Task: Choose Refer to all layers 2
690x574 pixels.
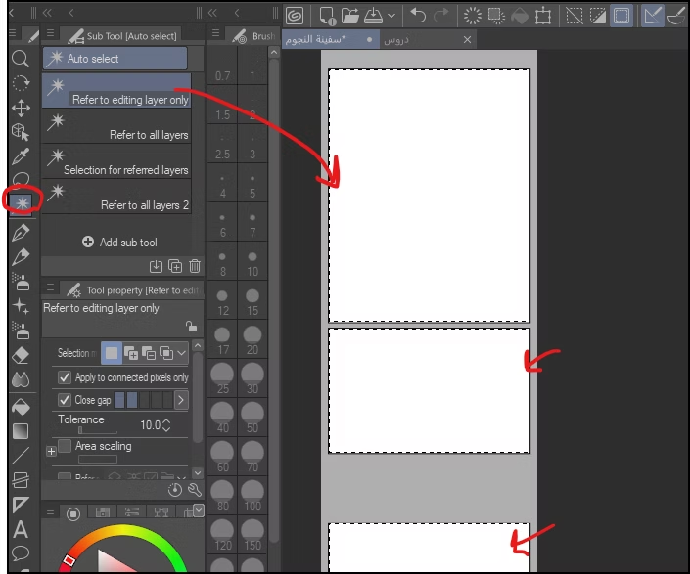Action: [116, 197]
